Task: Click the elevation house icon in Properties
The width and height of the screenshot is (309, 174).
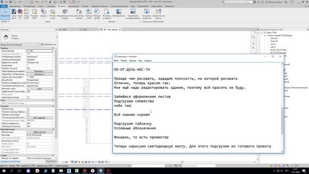Action: 6,37
